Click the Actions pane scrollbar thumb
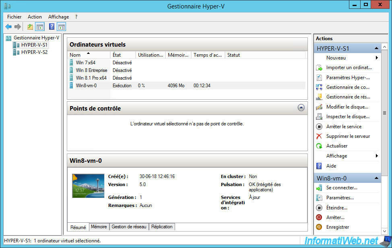 point(384,113)
